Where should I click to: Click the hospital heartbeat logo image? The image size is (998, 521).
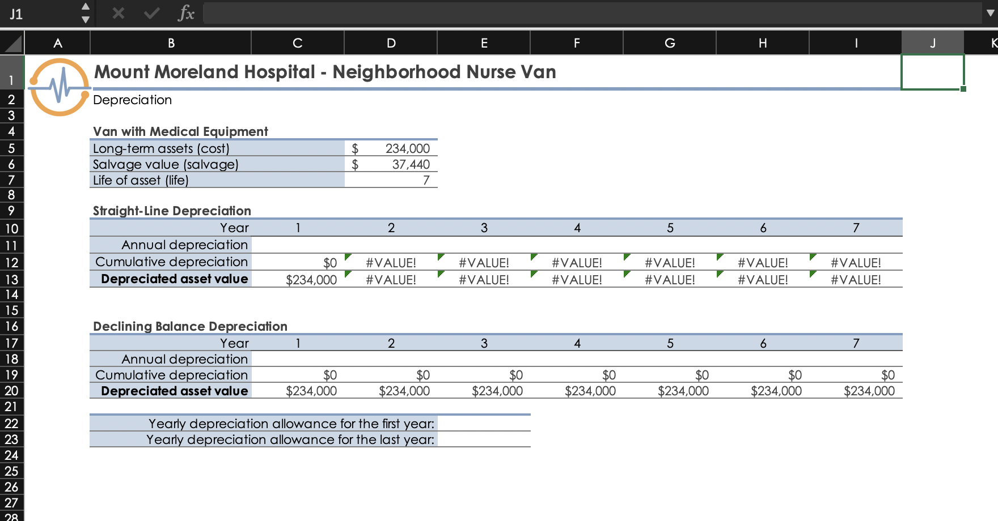coord(59,87)
